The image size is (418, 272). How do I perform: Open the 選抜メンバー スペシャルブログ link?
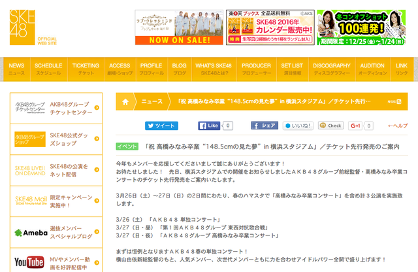pos(71,232)
